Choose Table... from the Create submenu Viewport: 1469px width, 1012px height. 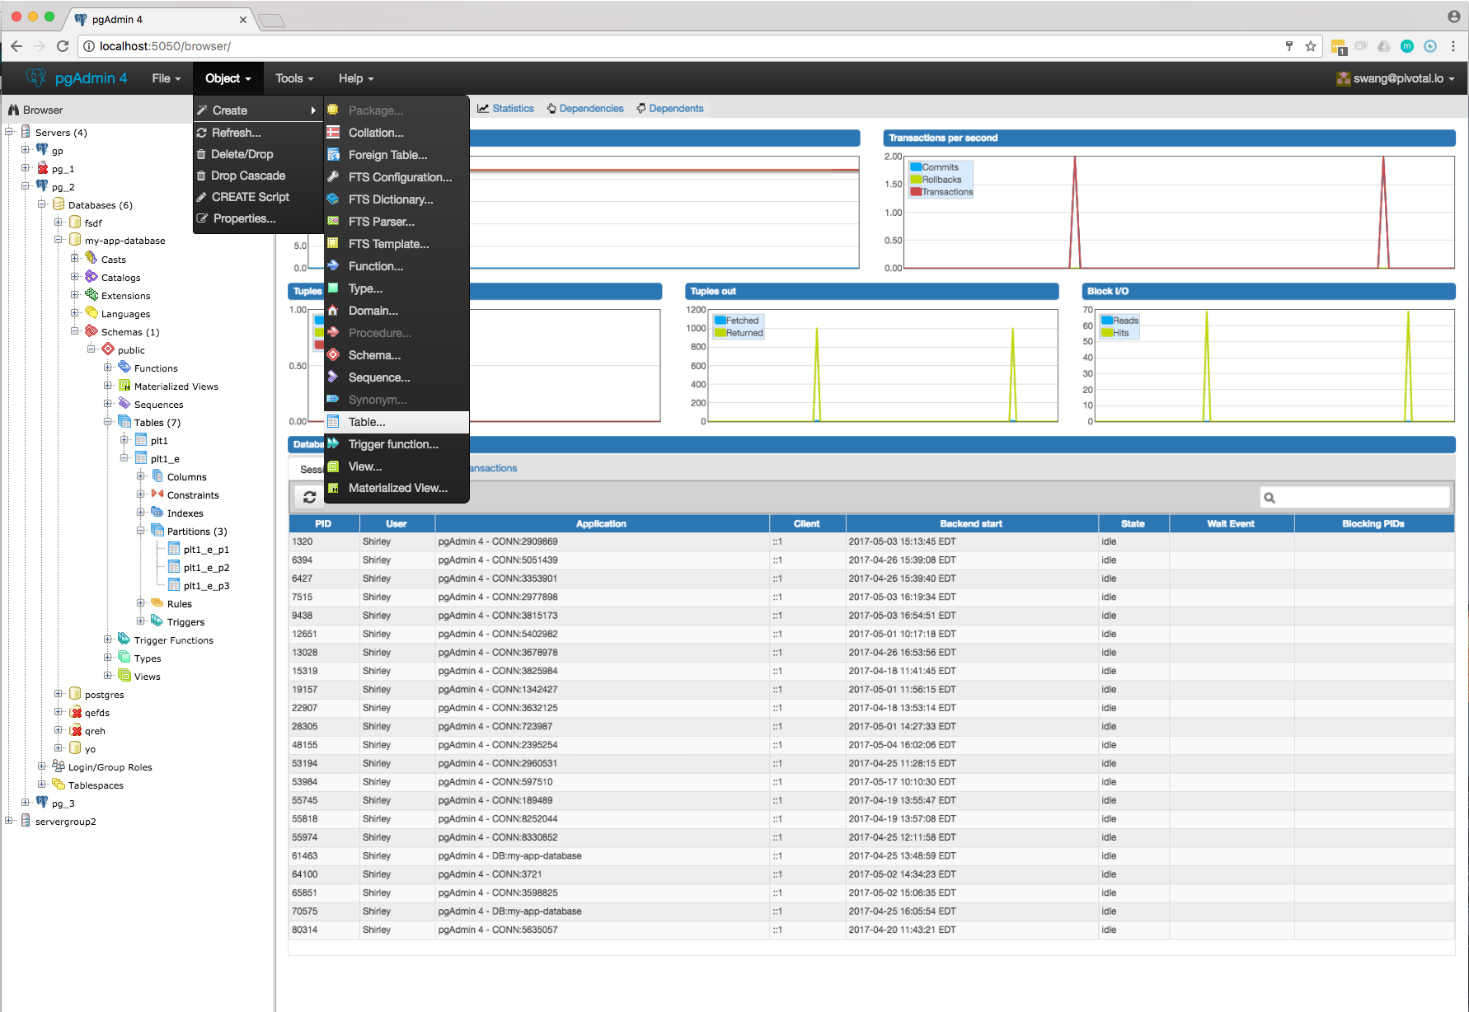coord(367,422)
